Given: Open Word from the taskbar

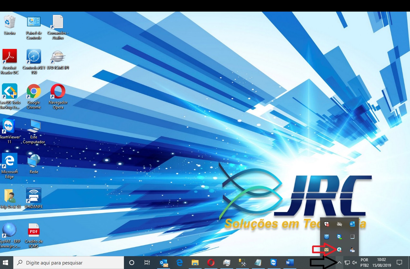Looking at the screenshot, I should pos(289,263).
